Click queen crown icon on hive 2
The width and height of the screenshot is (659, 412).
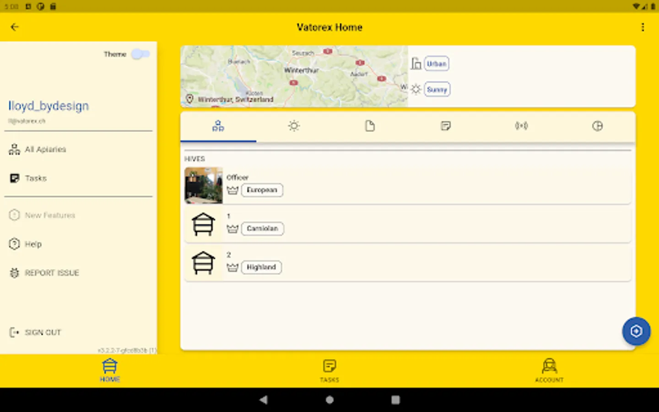coord(233,267)
